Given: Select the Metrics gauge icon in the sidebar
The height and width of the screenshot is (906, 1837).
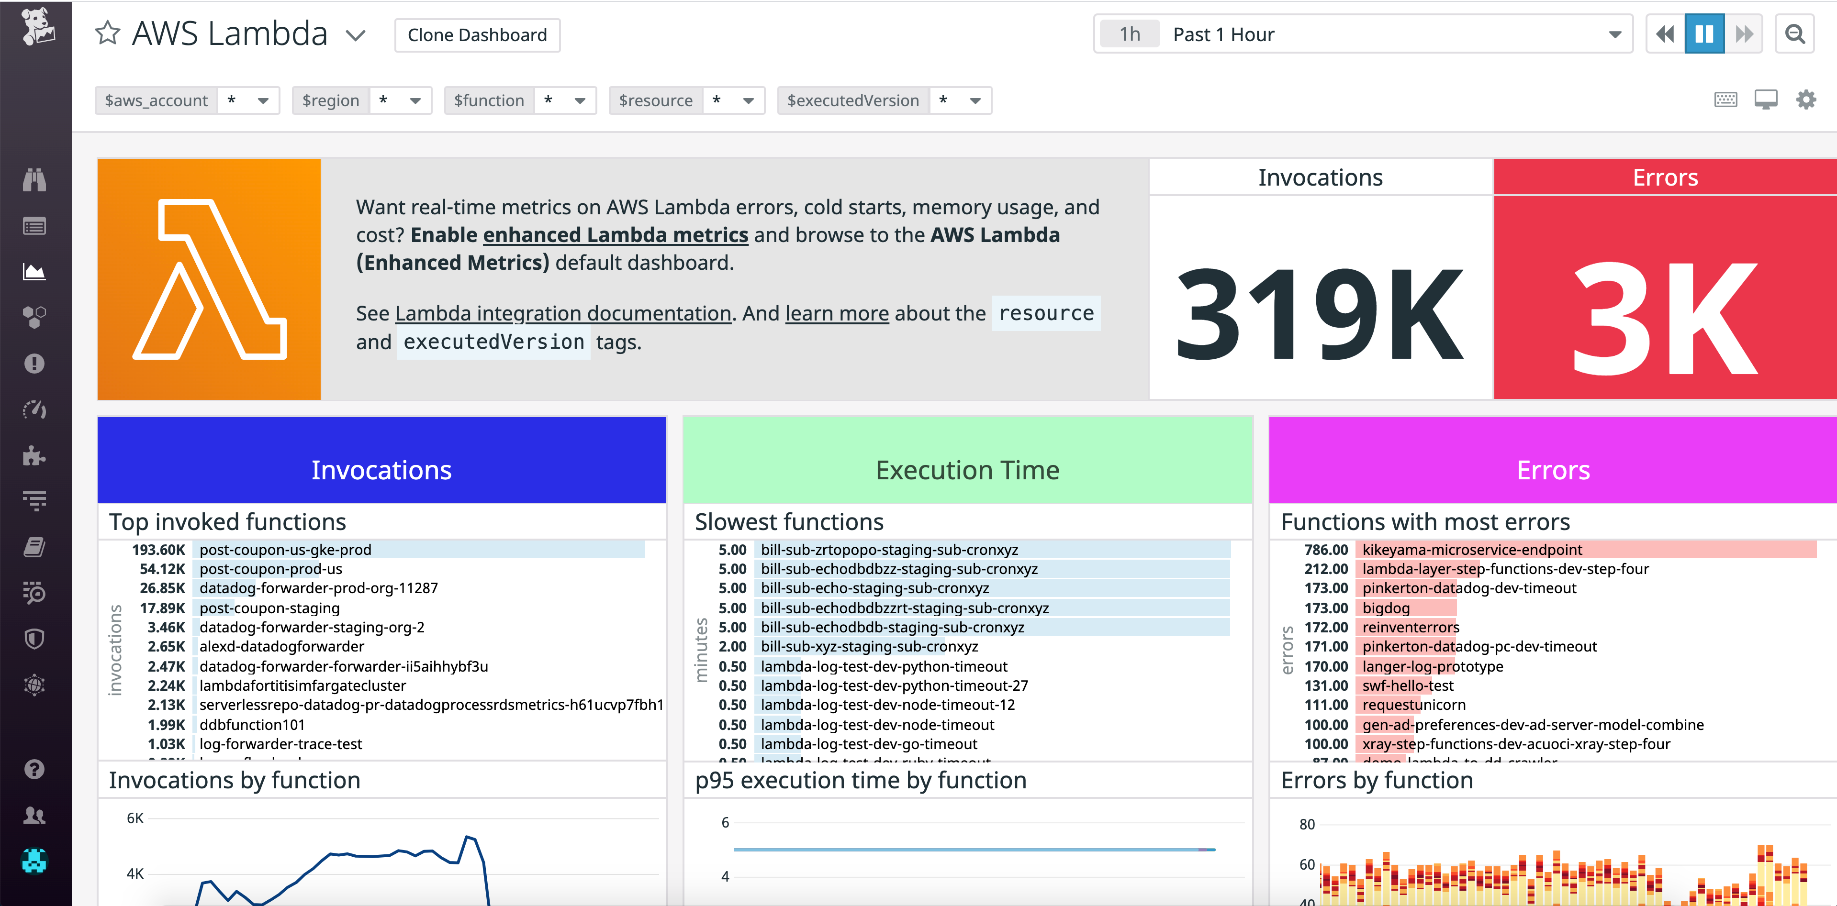Looking at the screenshot, I should (34, 410).
